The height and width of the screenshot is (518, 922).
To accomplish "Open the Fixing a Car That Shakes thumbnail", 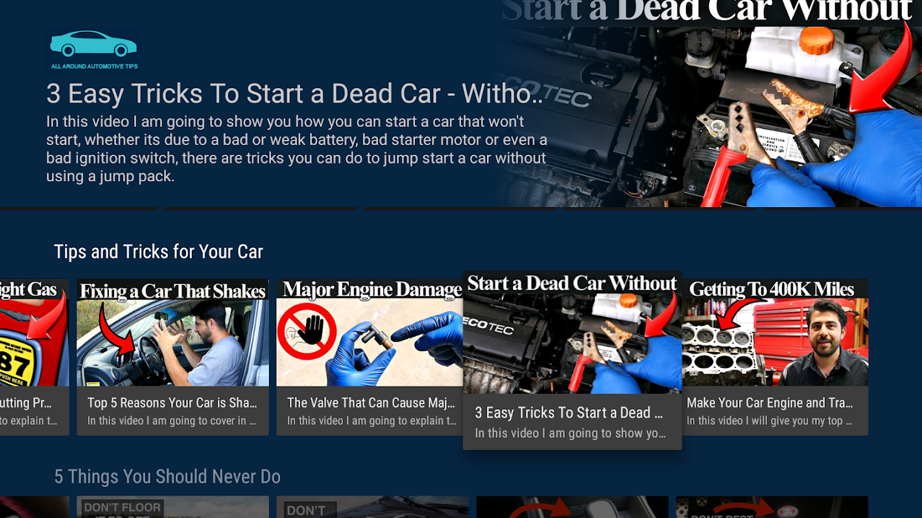I will (x=172, y=333).
